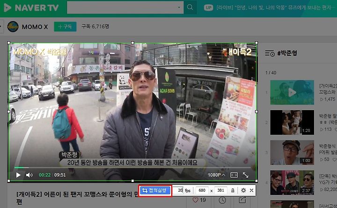Edit the capture width field 680
Screen dimensions: 337x208
point(202,190)
